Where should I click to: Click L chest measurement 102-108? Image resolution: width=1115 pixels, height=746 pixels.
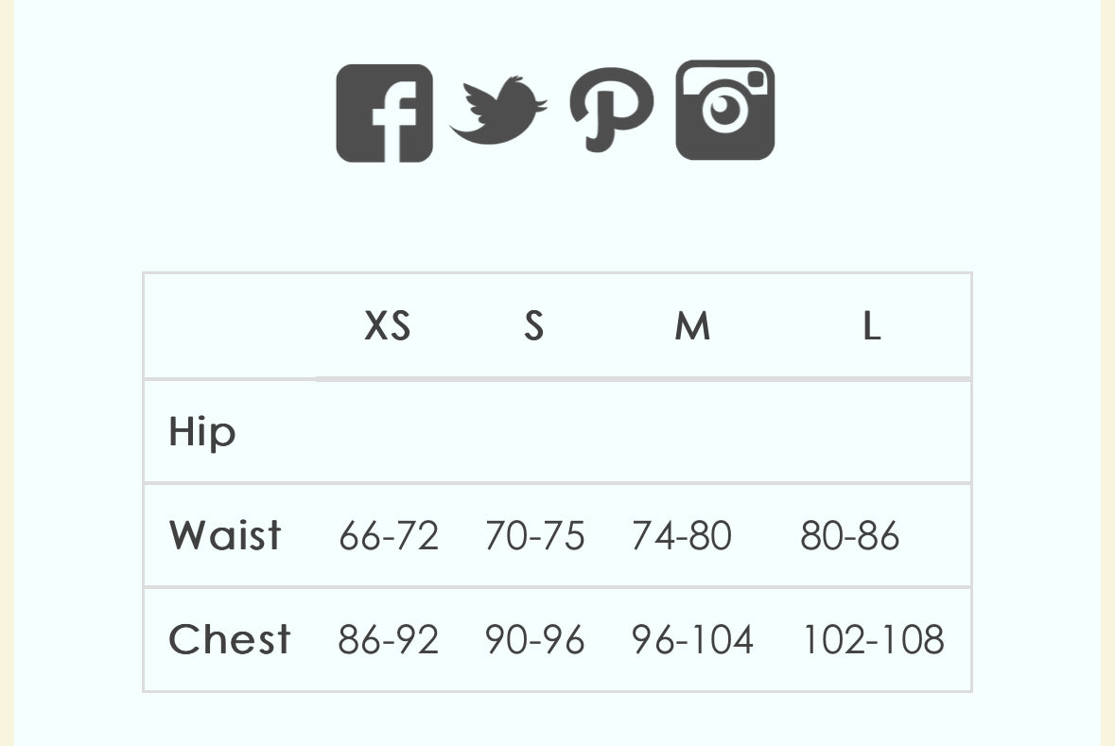coord(873,641)
